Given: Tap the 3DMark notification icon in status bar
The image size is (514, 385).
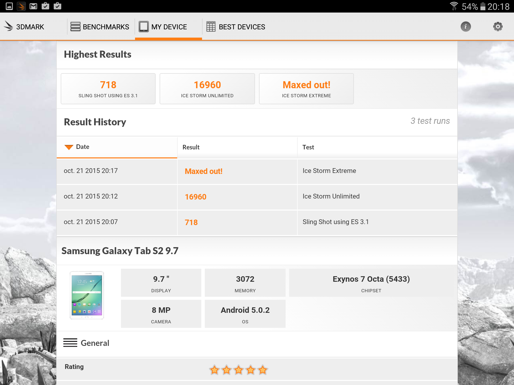Looking at the screenshot, I should coord(21,6).
